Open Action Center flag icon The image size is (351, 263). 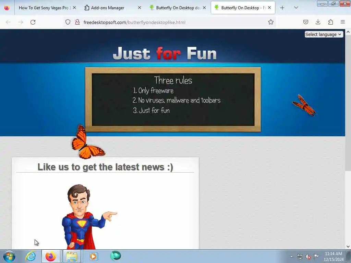point(316,256)
